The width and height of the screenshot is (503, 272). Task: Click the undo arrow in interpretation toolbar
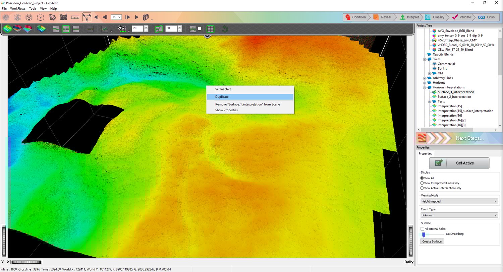click(224, 29)
